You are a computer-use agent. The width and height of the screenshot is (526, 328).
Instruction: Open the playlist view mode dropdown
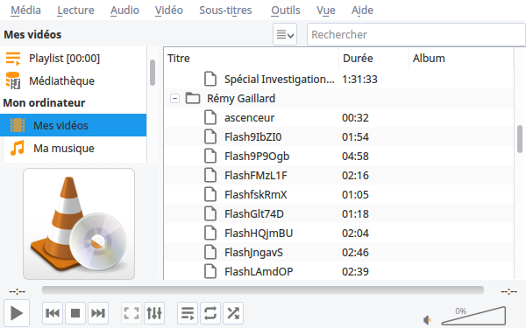tap(285, 34)
